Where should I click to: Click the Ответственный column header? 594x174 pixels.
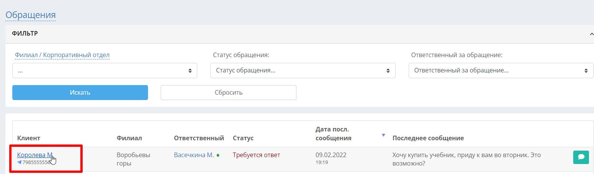point(199,138)
